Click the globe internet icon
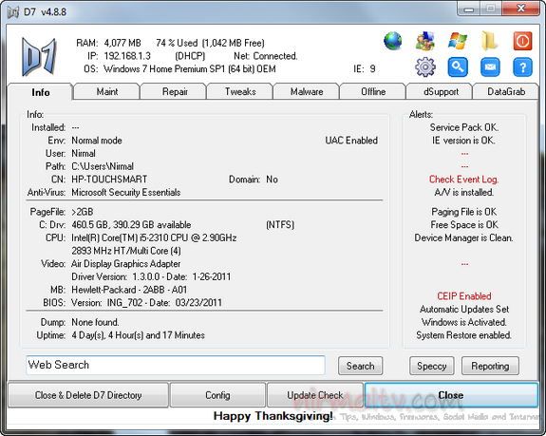This screenshot has width=546, height=436. tap(393, 41)
